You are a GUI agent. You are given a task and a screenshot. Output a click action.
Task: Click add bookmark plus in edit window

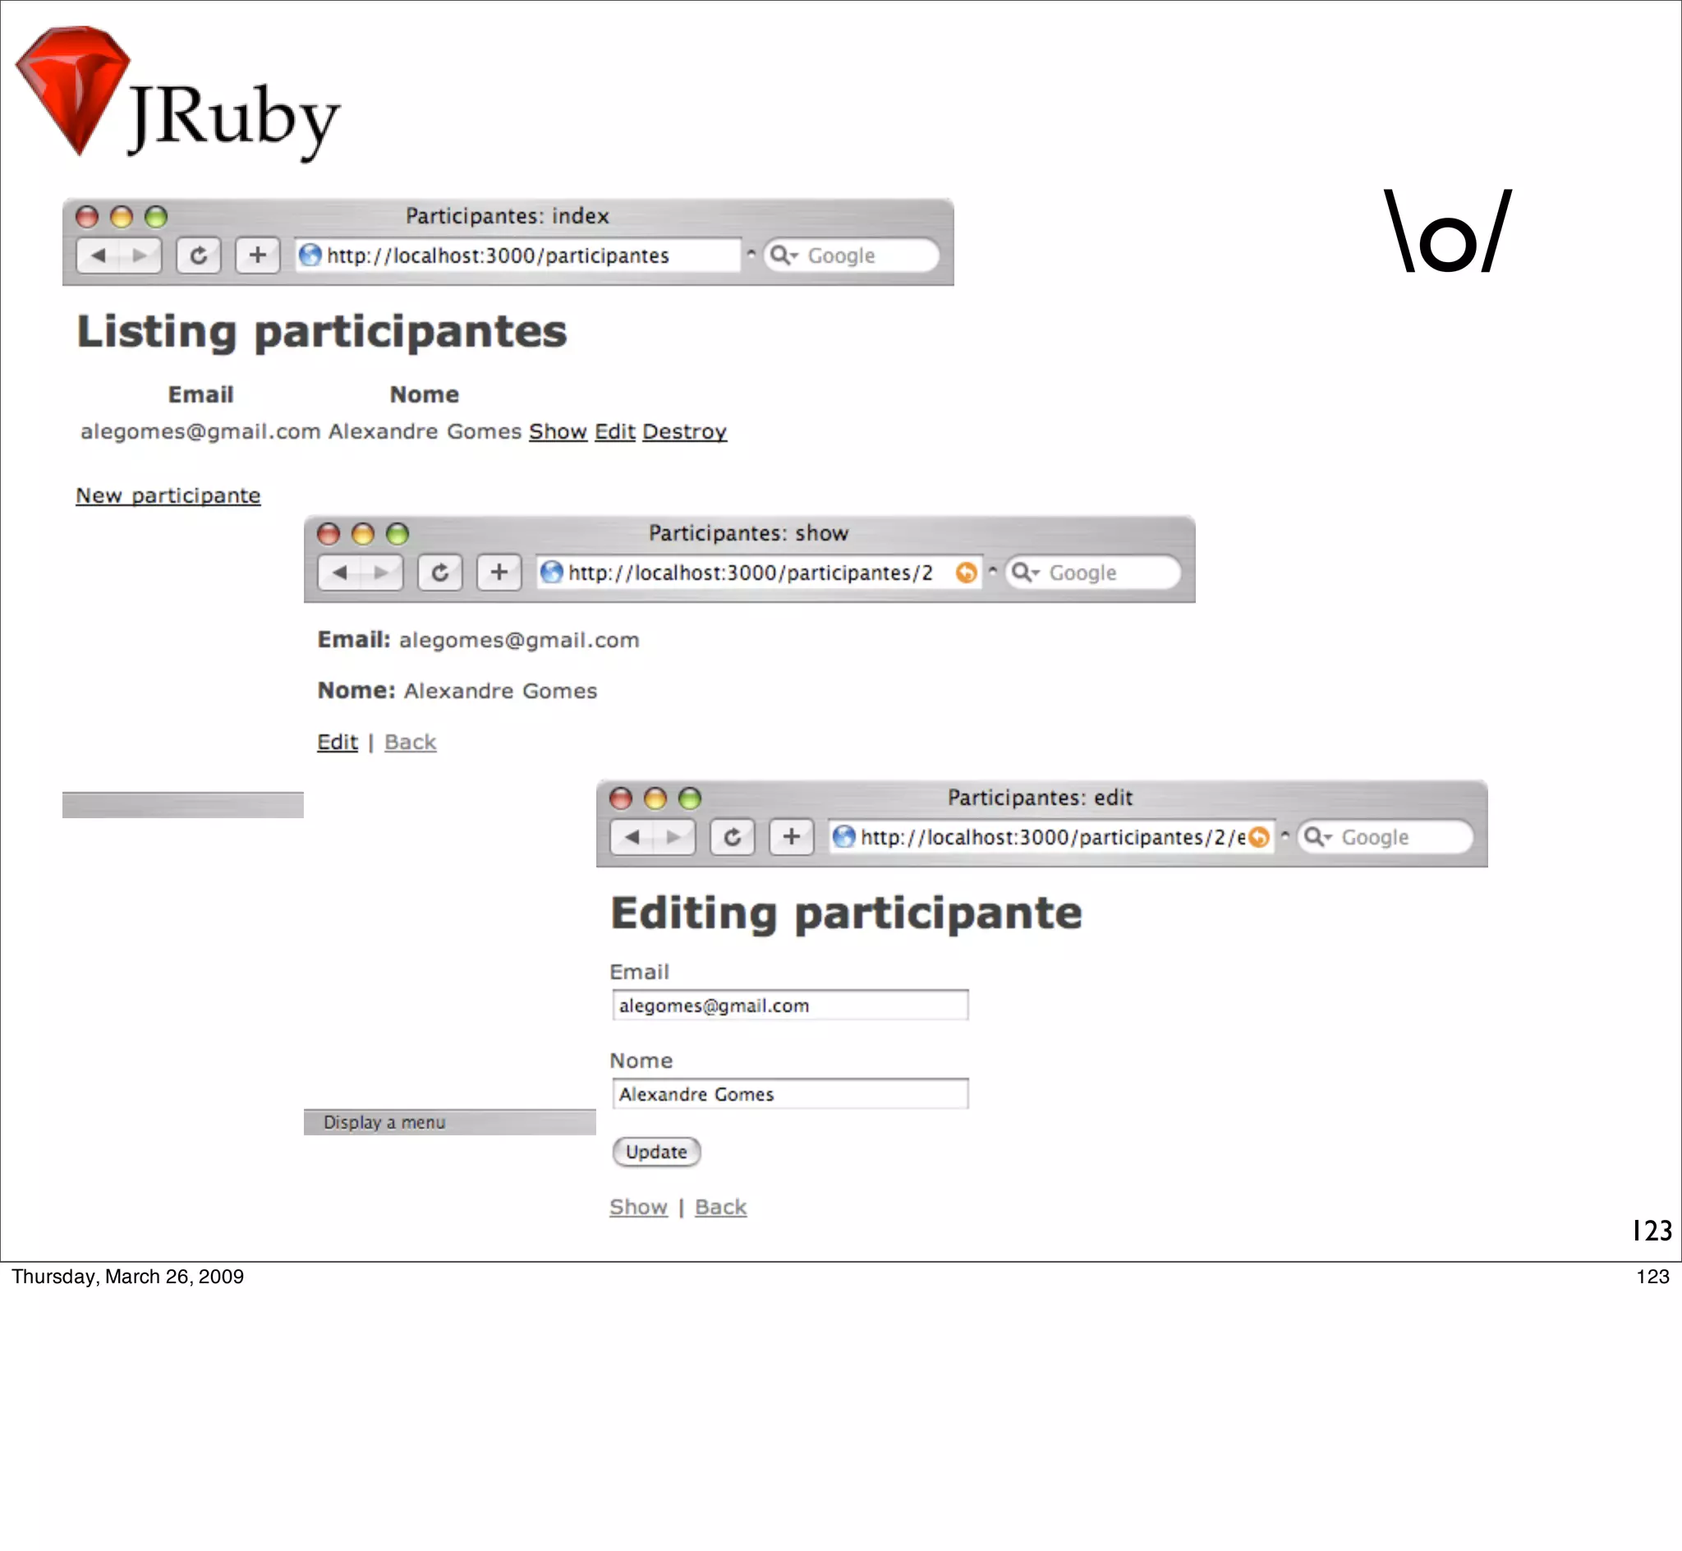point(791,837)
